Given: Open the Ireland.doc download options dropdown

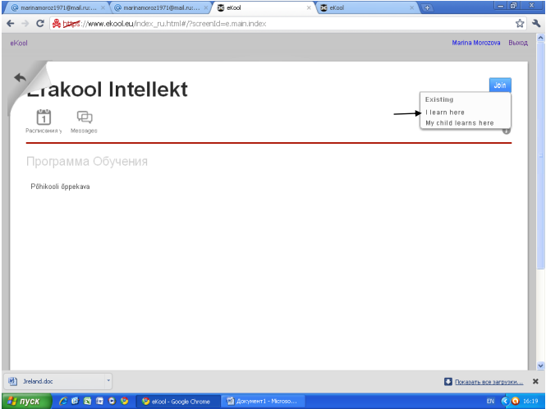Looking at the screenshot, I should pyautogui.click(x=108, y=381).
